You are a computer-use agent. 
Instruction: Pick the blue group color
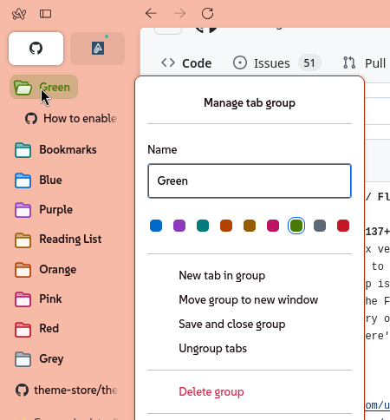click(x=156, y=226)
